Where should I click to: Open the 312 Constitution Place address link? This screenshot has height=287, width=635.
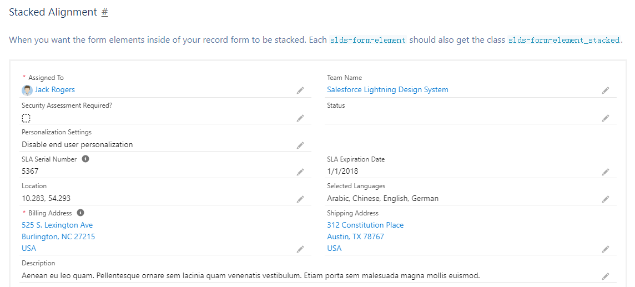pyautogui.click(x=365, y=225)
